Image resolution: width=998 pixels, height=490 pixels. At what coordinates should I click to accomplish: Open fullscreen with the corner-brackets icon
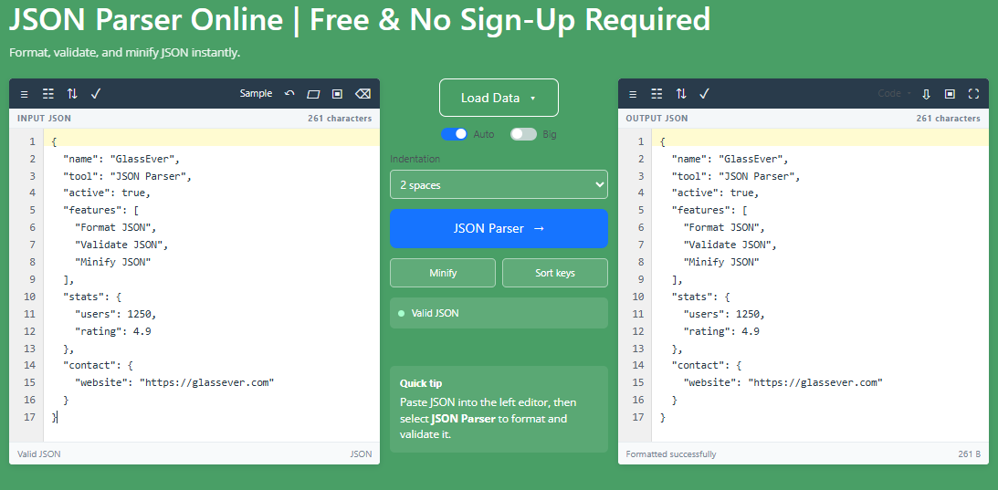[x=973, y=94]
